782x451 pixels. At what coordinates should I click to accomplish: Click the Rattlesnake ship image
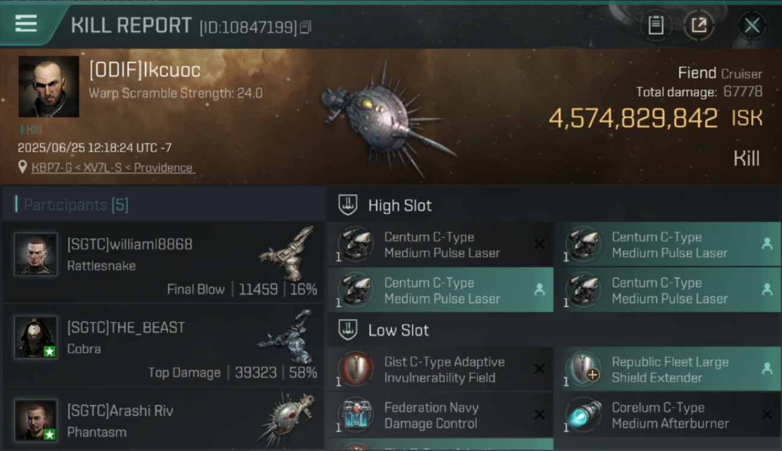(288, 253)
